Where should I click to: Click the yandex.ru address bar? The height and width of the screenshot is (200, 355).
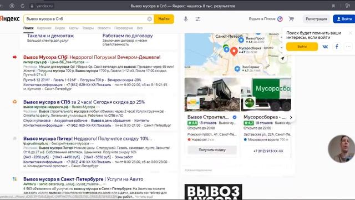[44, 6]
